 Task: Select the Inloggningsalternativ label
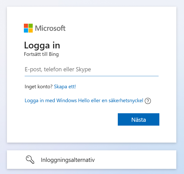[68, 160]
